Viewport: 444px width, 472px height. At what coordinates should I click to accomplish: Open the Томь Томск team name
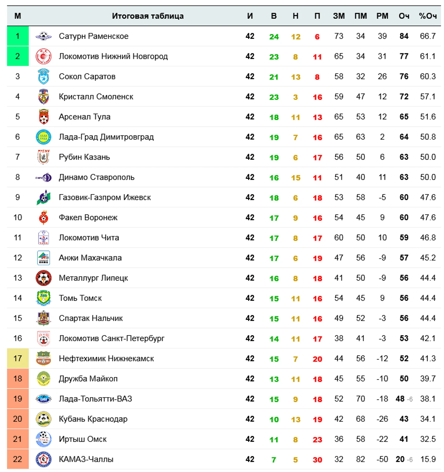(80, 298)
